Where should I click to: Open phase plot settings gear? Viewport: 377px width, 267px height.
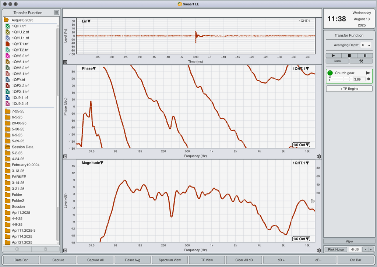point(319,156)
